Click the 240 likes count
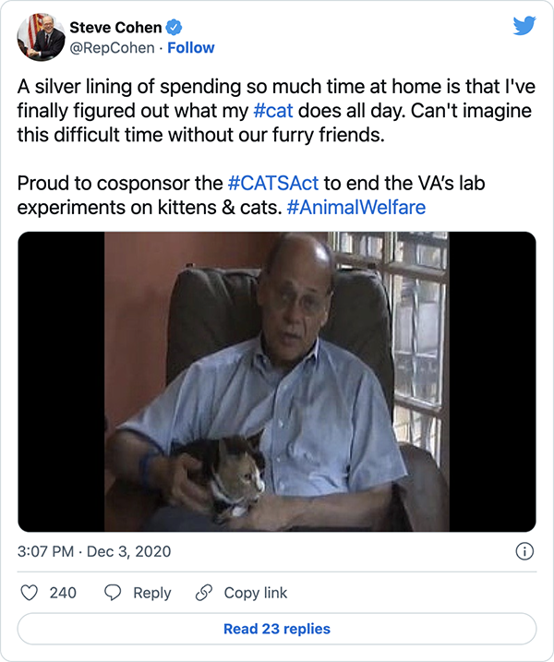The height and width of the screenshot is (662, 554). [x=63, y=593]
